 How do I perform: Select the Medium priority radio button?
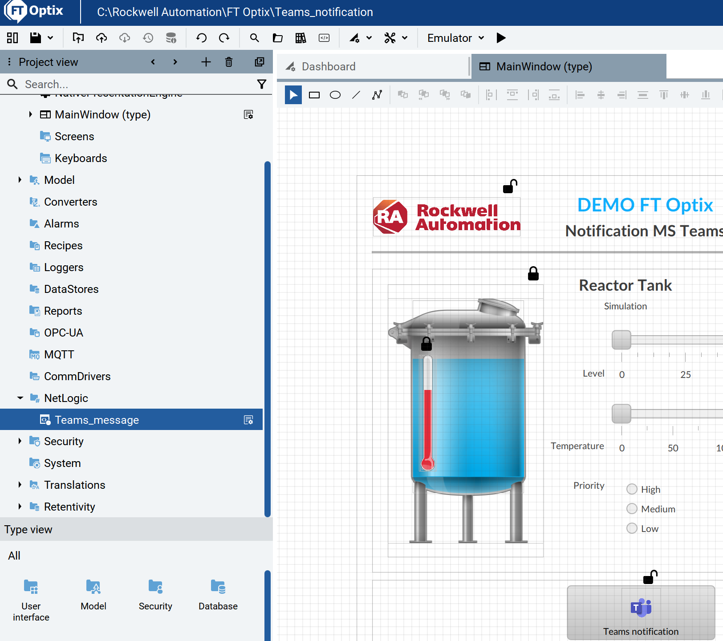(632, 509)
